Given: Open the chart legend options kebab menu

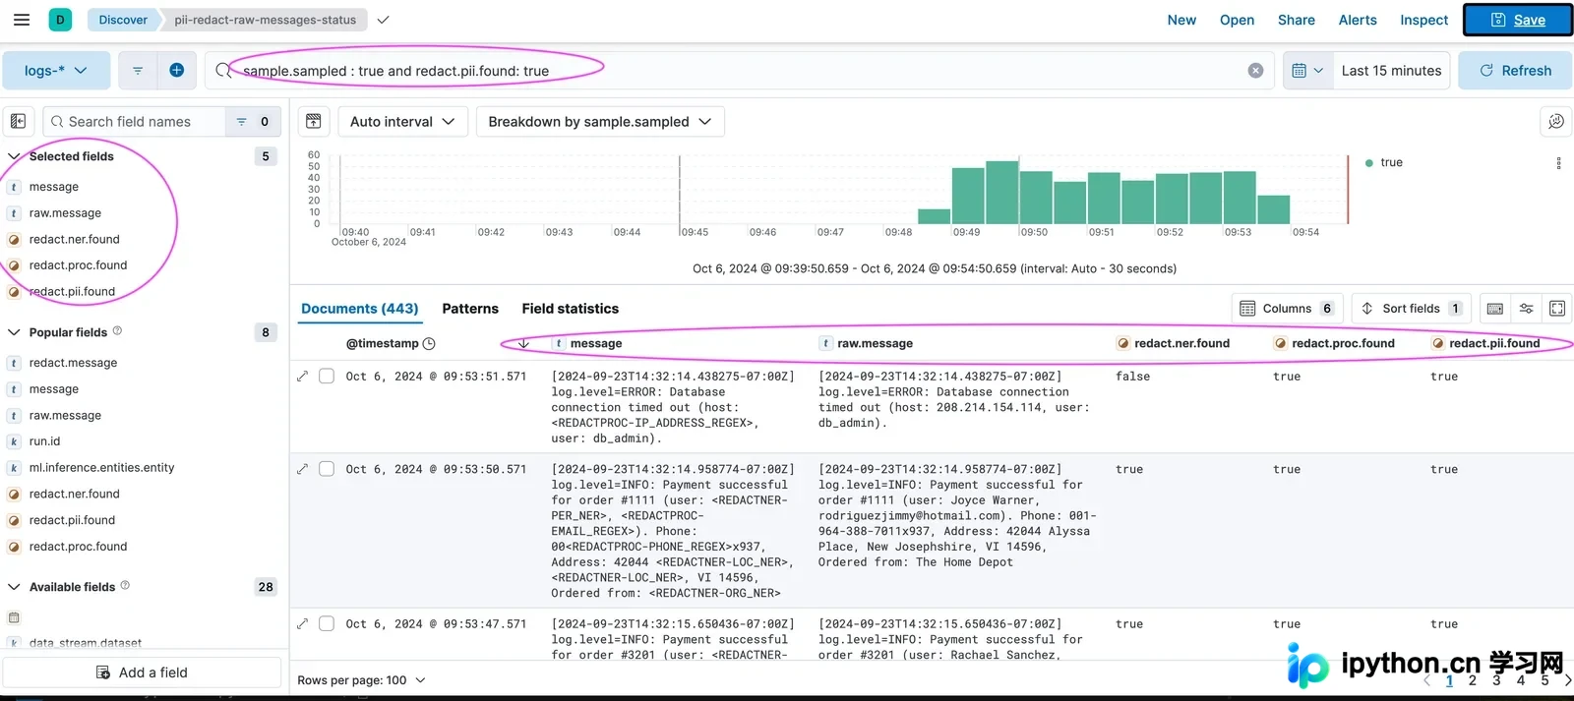Looking at the screenshot, I should pyautogui.click(x=1558, y=163).
